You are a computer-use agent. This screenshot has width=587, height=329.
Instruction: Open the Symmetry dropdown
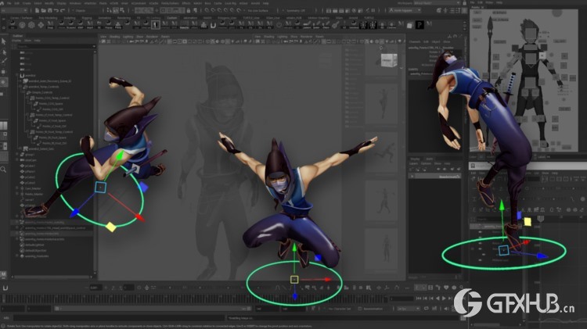[x=297, y=10]
